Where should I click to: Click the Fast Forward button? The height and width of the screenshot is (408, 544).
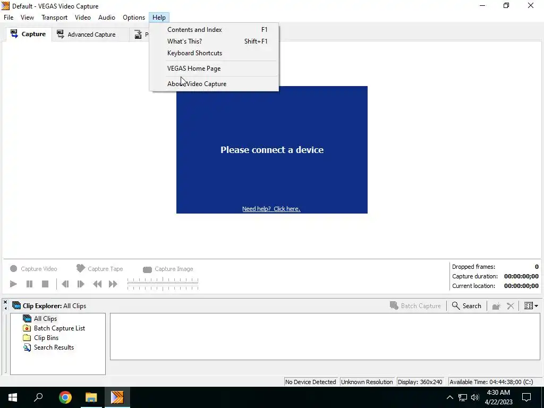click(113, 284)
